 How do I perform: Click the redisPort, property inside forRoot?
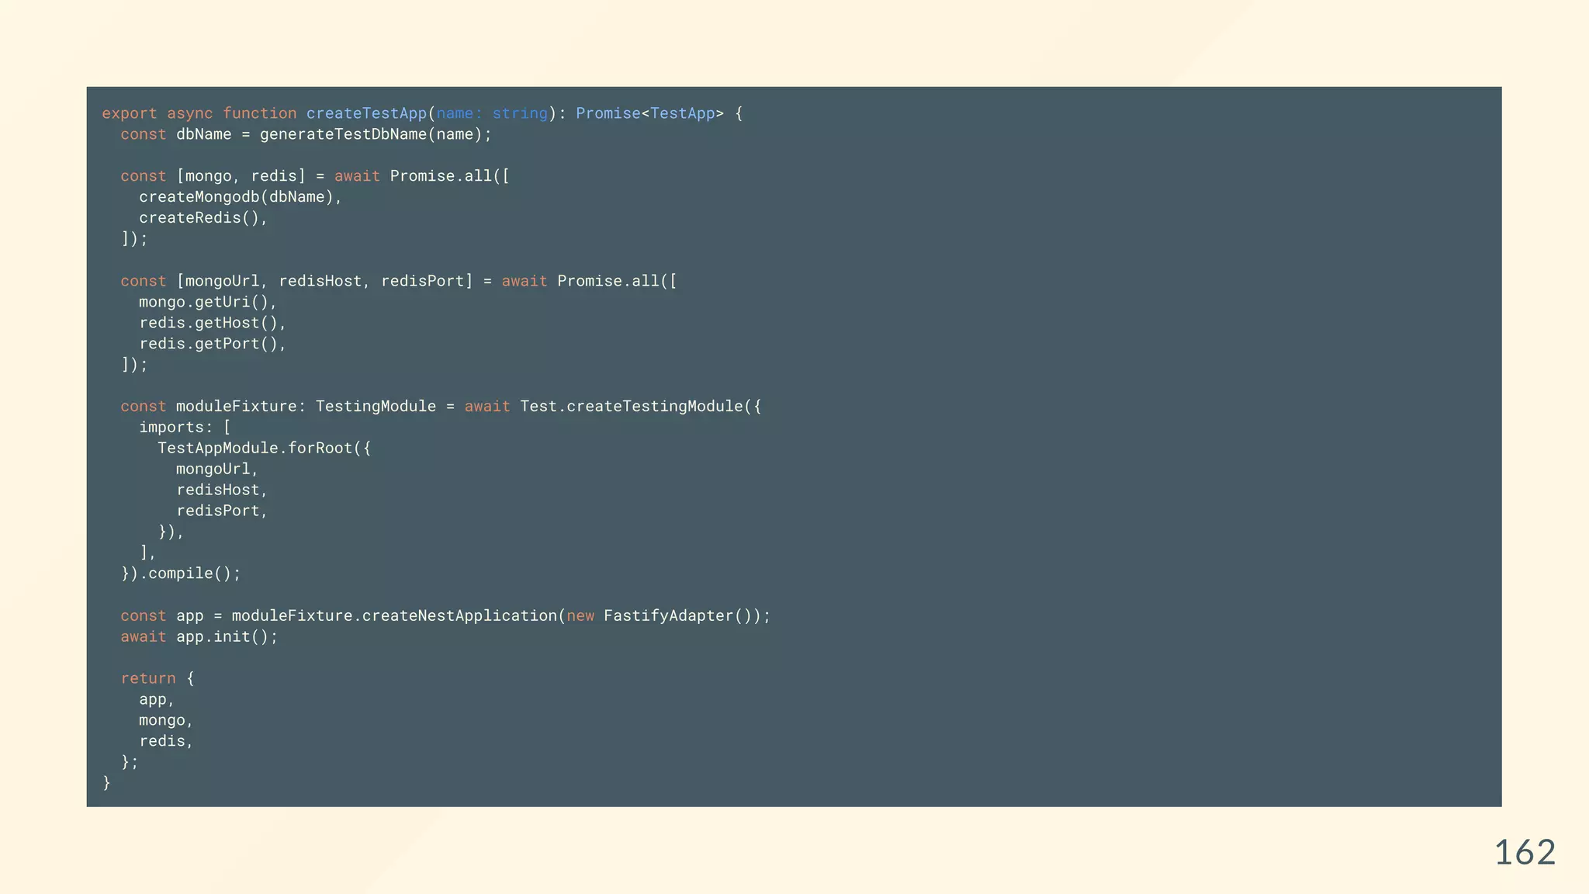[x=222, y=511]
